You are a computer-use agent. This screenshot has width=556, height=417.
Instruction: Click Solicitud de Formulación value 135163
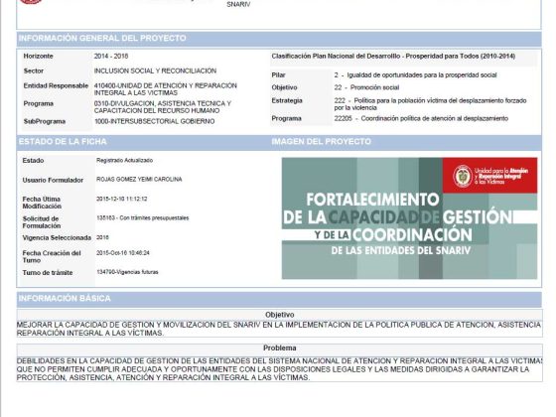click(x=143, y=217)
